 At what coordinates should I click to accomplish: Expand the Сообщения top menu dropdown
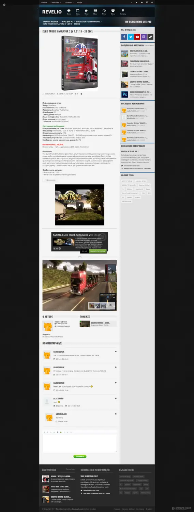click(56, 2)
